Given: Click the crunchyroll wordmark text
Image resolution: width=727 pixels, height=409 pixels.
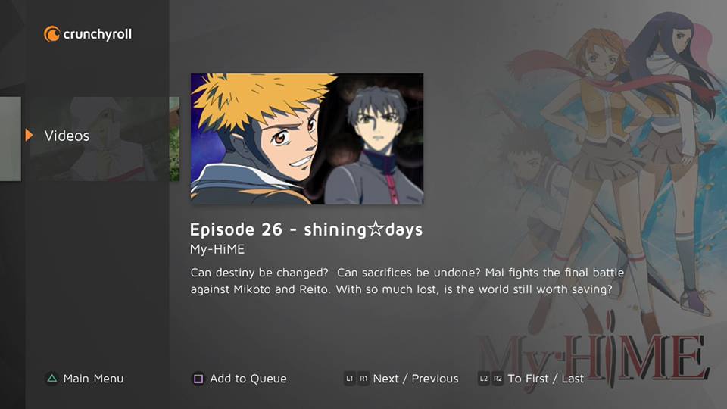Looking at the screenshot, I should click(98, 34).
